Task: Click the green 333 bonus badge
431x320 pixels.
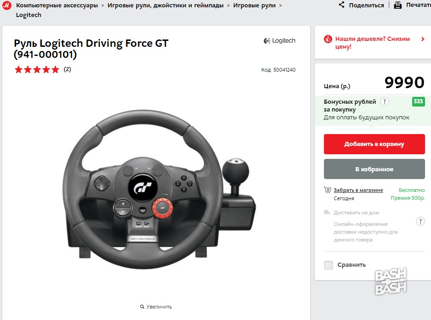Action: [418, 101]
